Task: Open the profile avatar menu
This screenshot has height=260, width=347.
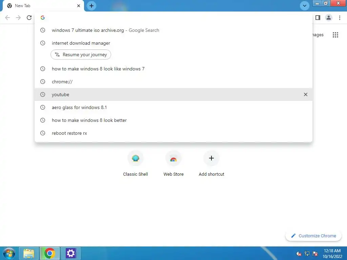Action: click(x=329, y=18)
